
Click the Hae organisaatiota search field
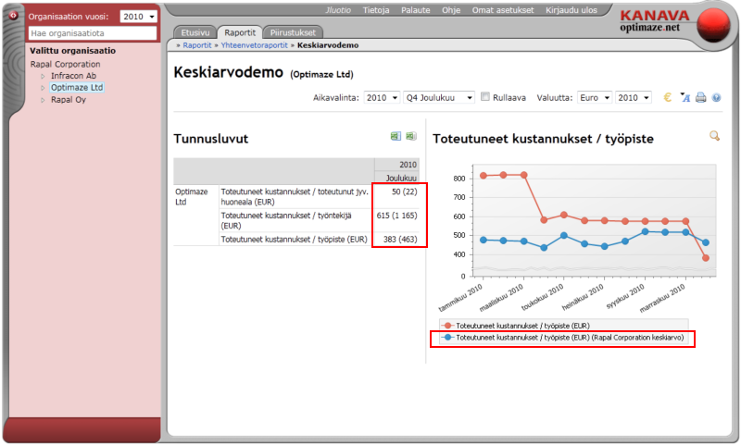click(x=93, y=32)
